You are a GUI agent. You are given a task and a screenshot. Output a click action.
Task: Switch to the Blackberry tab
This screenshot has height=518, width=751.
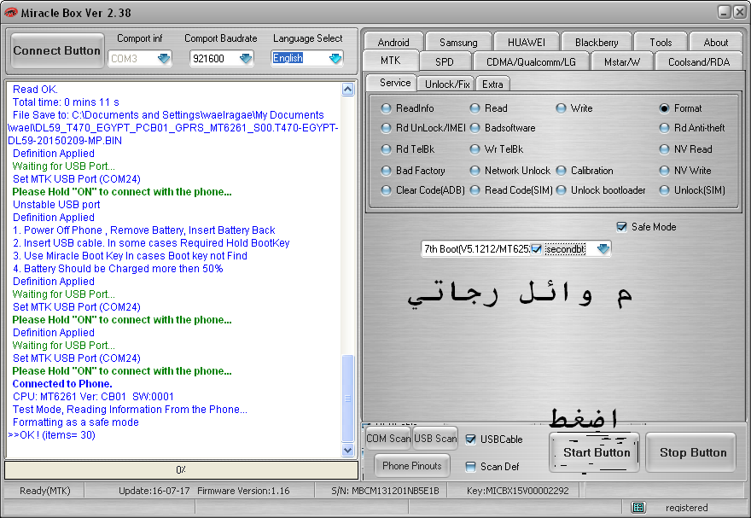597,42
